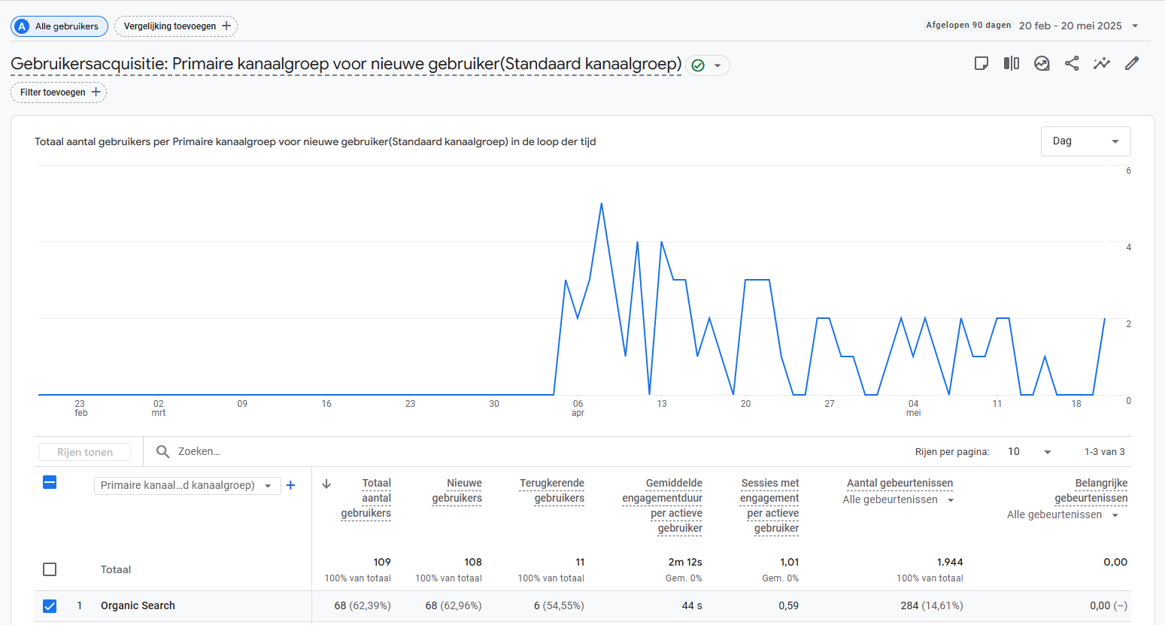Click the 2m 12s engagement total value
This screenshot has height=625, width=1165.
(685, 562)
